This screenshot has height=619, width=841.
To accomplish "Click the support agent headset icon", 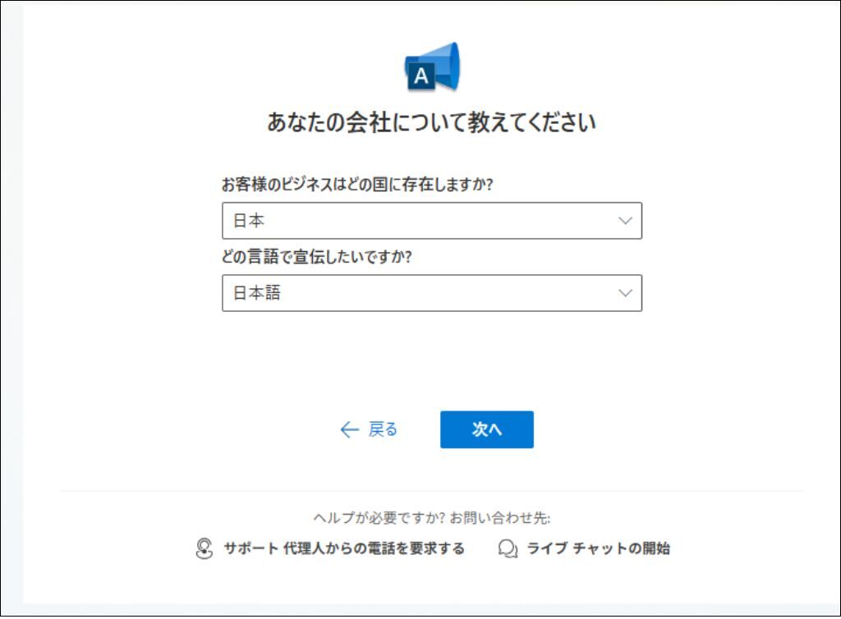I will point(204,548).
